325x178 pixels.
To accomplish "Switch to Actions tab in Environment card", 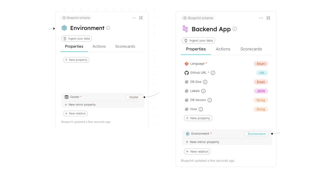I will point(99,47).
